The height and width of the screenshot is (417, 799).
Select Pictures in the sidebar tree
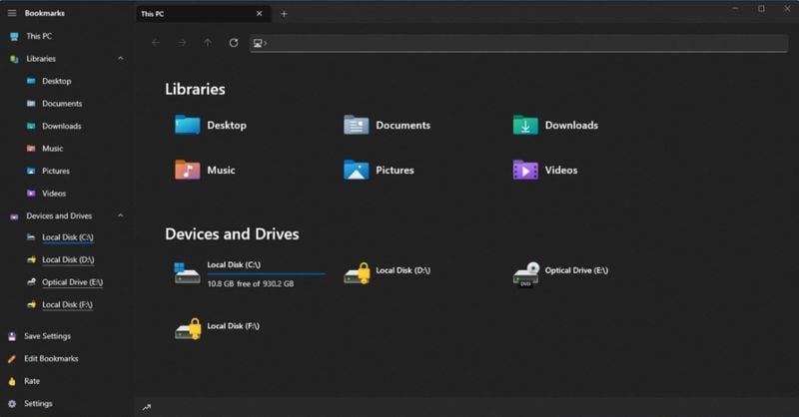coord(56,171)
